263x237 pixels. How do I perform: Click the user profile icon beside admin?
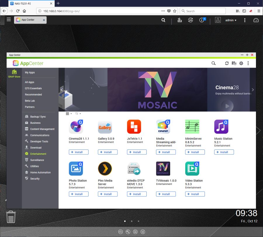218,20
